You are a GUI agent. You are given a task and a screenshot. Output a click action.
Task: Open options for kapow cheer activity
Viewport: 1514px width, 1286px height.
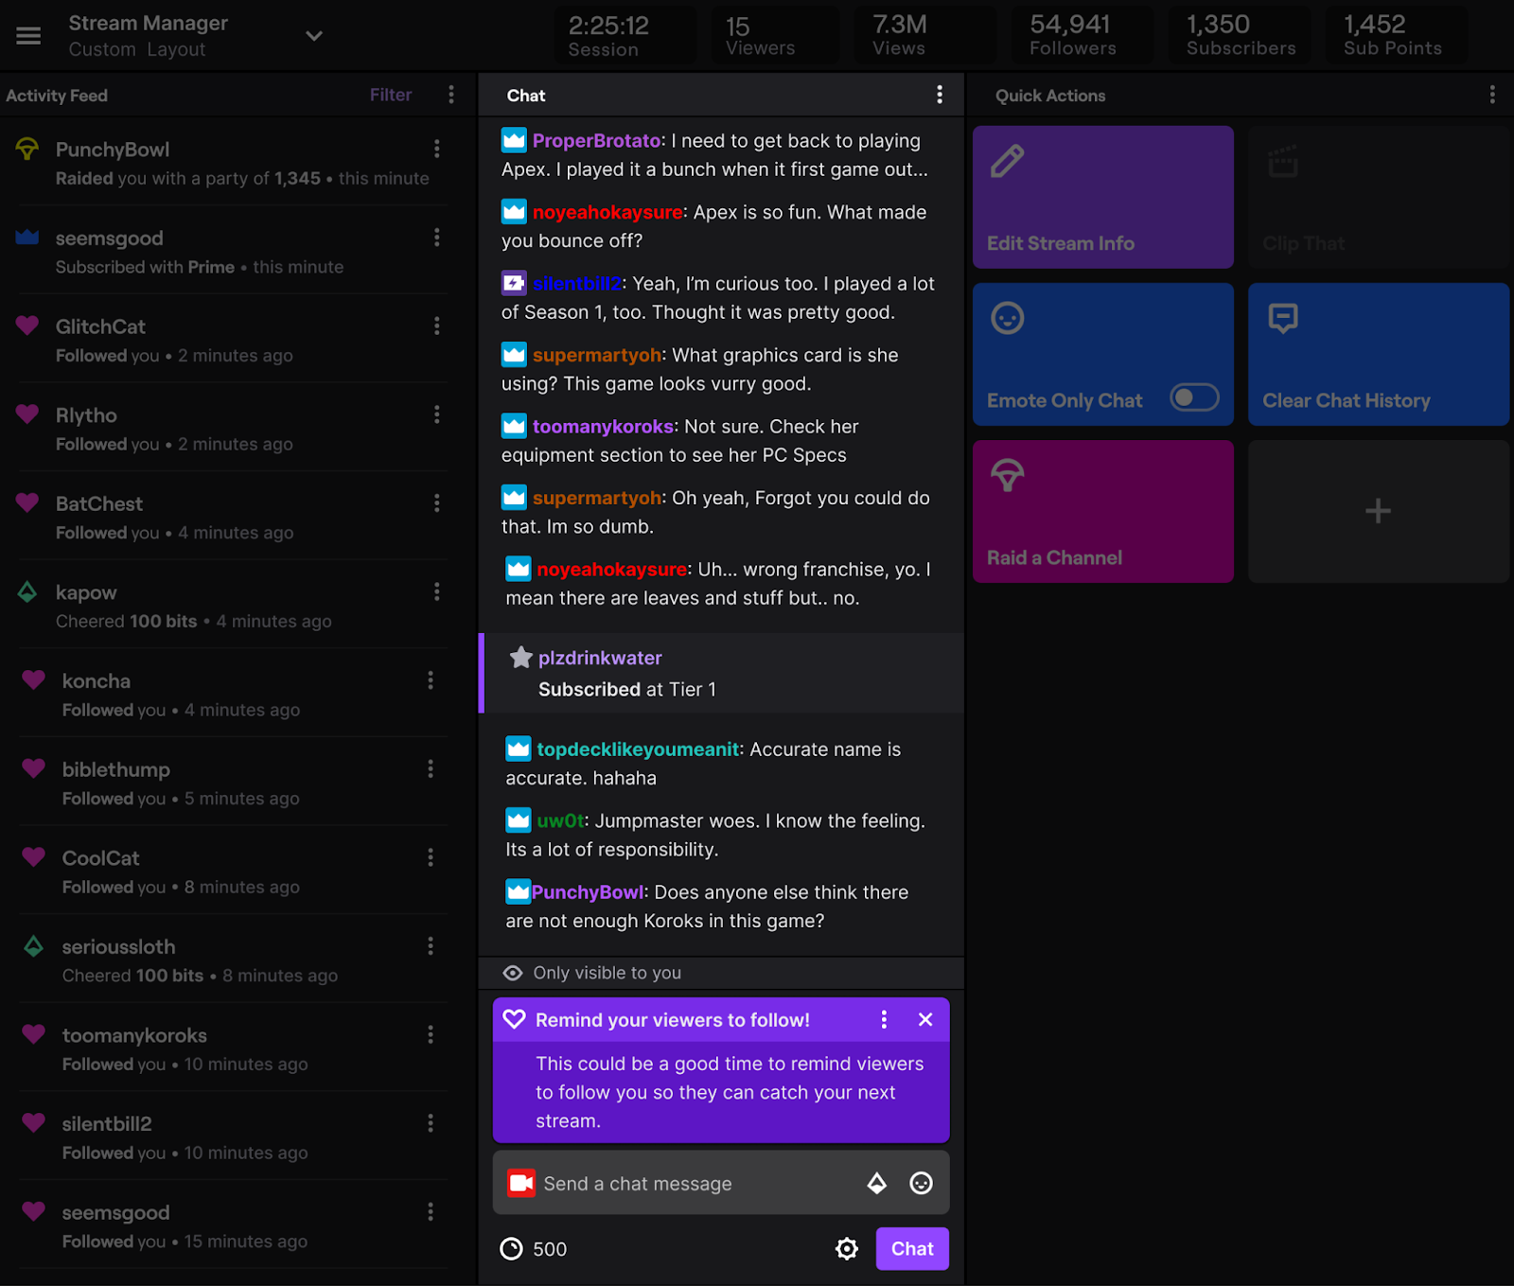[x=437, y=591]
